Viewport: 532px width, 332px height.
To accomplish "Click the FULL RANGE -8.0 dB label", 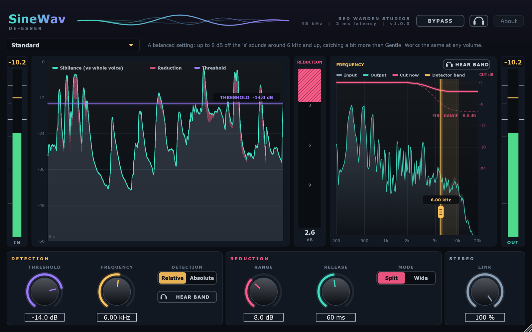I will 454,116.
